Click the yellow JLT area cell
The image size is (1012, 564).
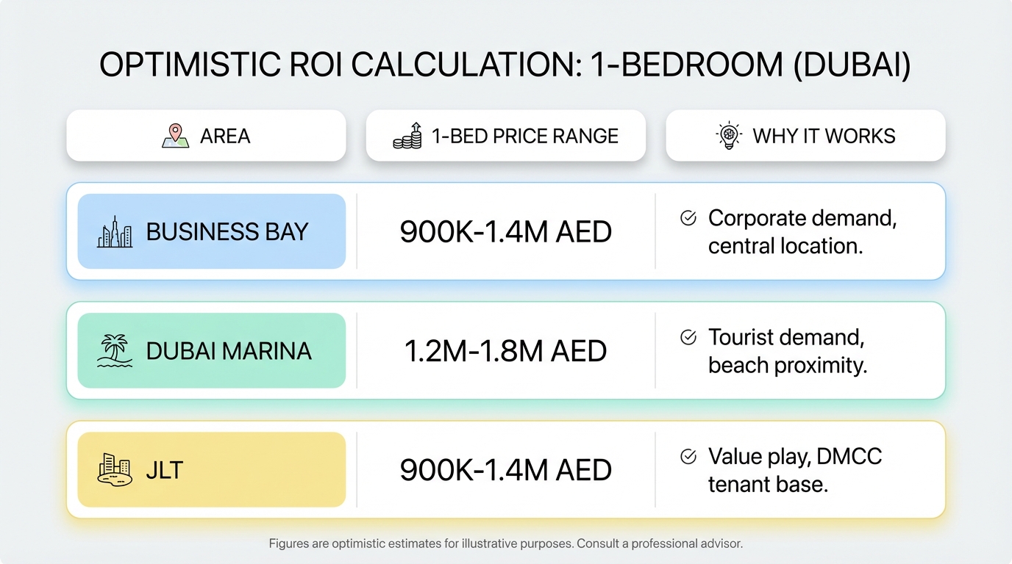coord(212,470)
